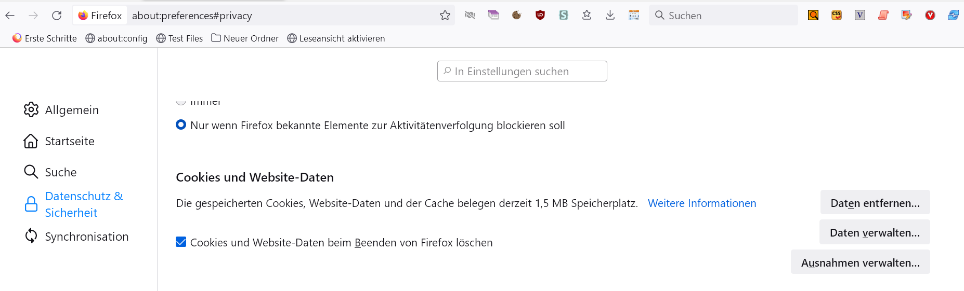The width and height of the screenshot is (964, 291).
Task: Click the 'Ausnahmen verwalten...' button
Action: click(x=860, y=262)
